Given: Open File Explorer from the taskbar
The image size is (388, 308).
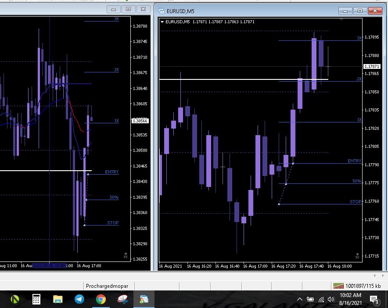Looking at the screenshot, I should click(x=58, y=299).
